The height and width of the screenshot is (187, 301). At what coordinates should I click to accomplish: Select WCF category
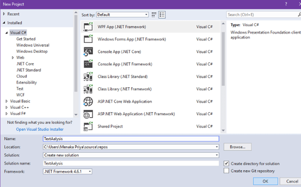coord(20,95)
